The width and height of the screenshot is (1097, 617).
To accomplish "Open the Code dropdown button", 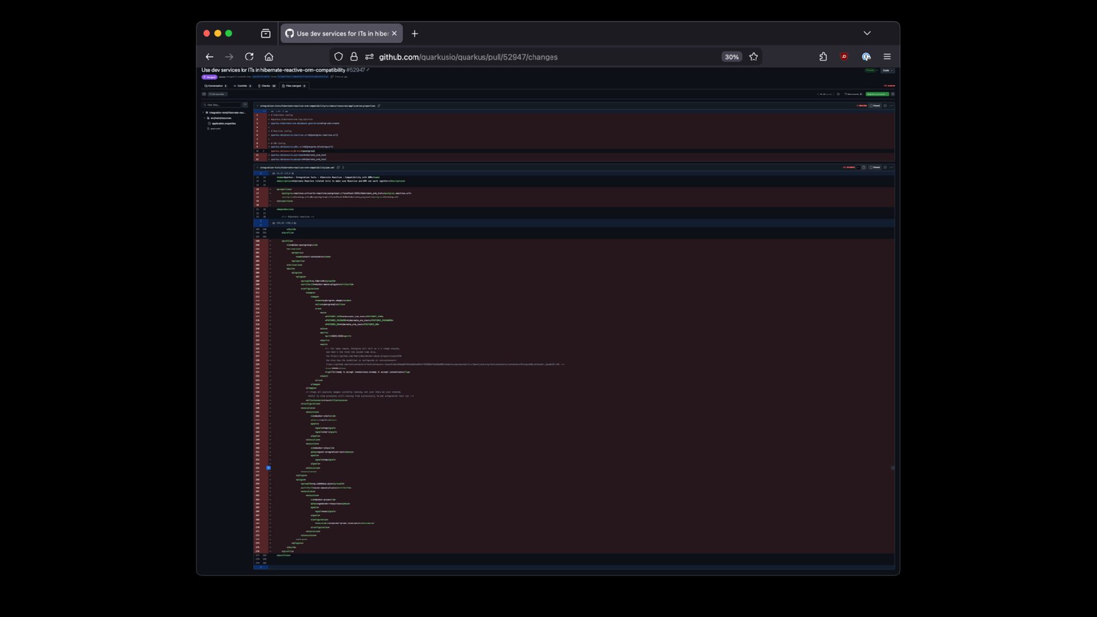I will coord(888,70).
